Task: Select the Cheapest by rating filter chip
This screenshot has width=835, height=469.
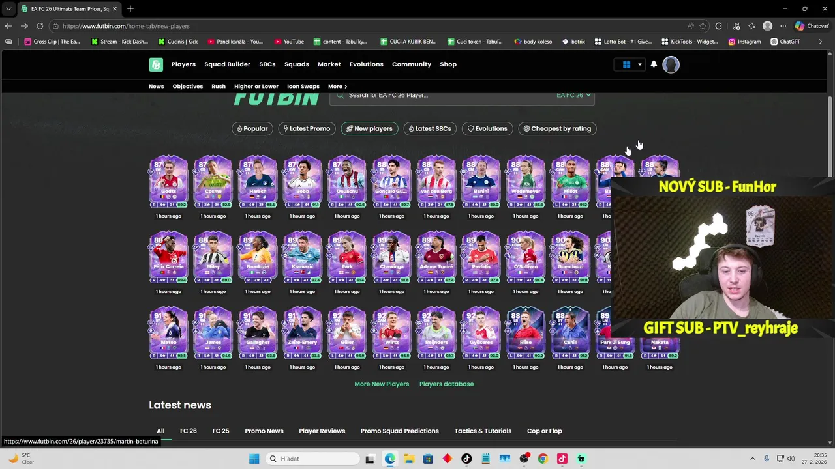Action: [557, 128]
